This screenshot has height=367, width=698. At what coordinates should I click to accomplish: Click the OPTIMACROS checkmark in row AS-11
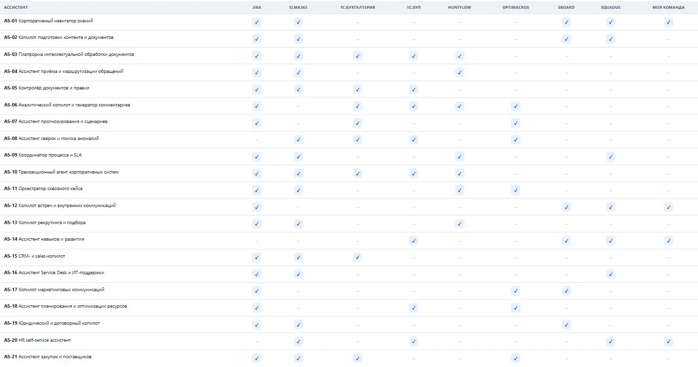coord(515,190)
